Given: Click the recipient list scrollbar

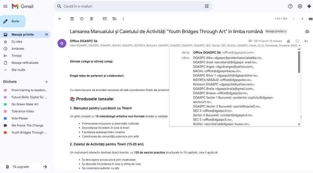Looking at the screenshot, I should (299, 63).
